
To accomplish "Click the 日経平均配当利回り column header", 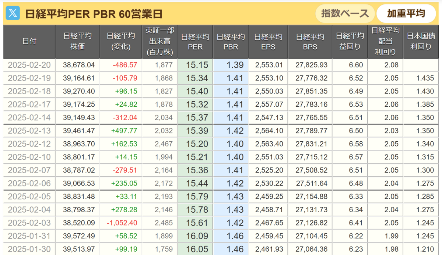I will tap(385, 42).
